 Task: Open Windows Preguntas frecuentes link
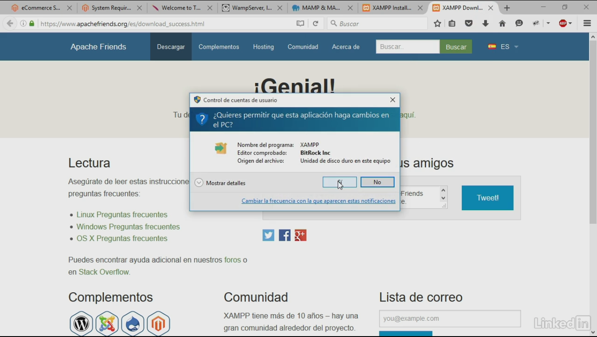pos(128,227)
